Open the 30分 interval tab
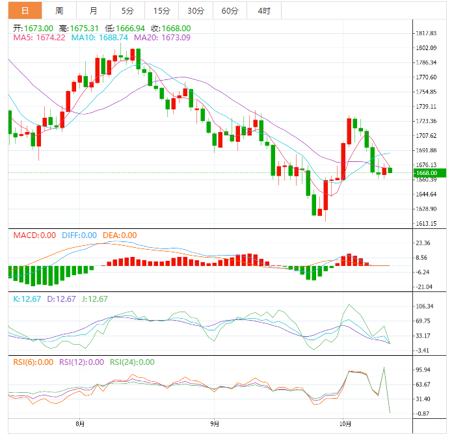454x441 pixels. 196,10
